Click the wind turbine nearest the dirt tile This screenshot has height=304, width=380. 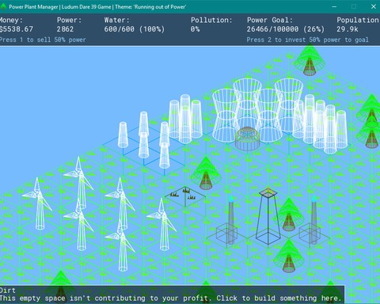(162, 224)
